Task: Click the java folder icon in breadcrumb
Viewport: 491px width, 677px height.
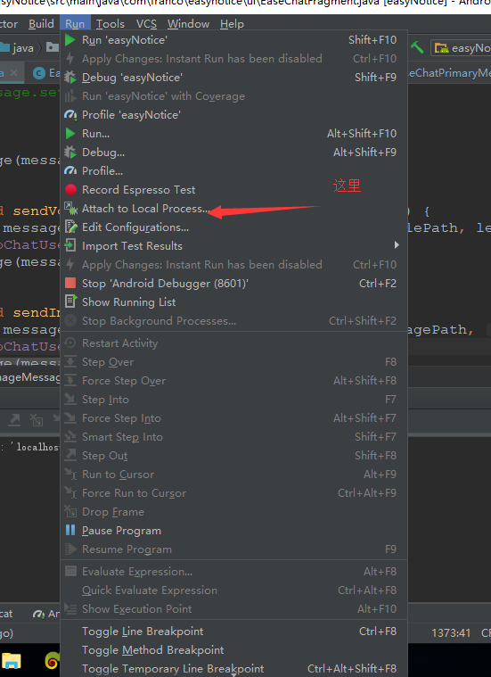Action: point(4,47)
